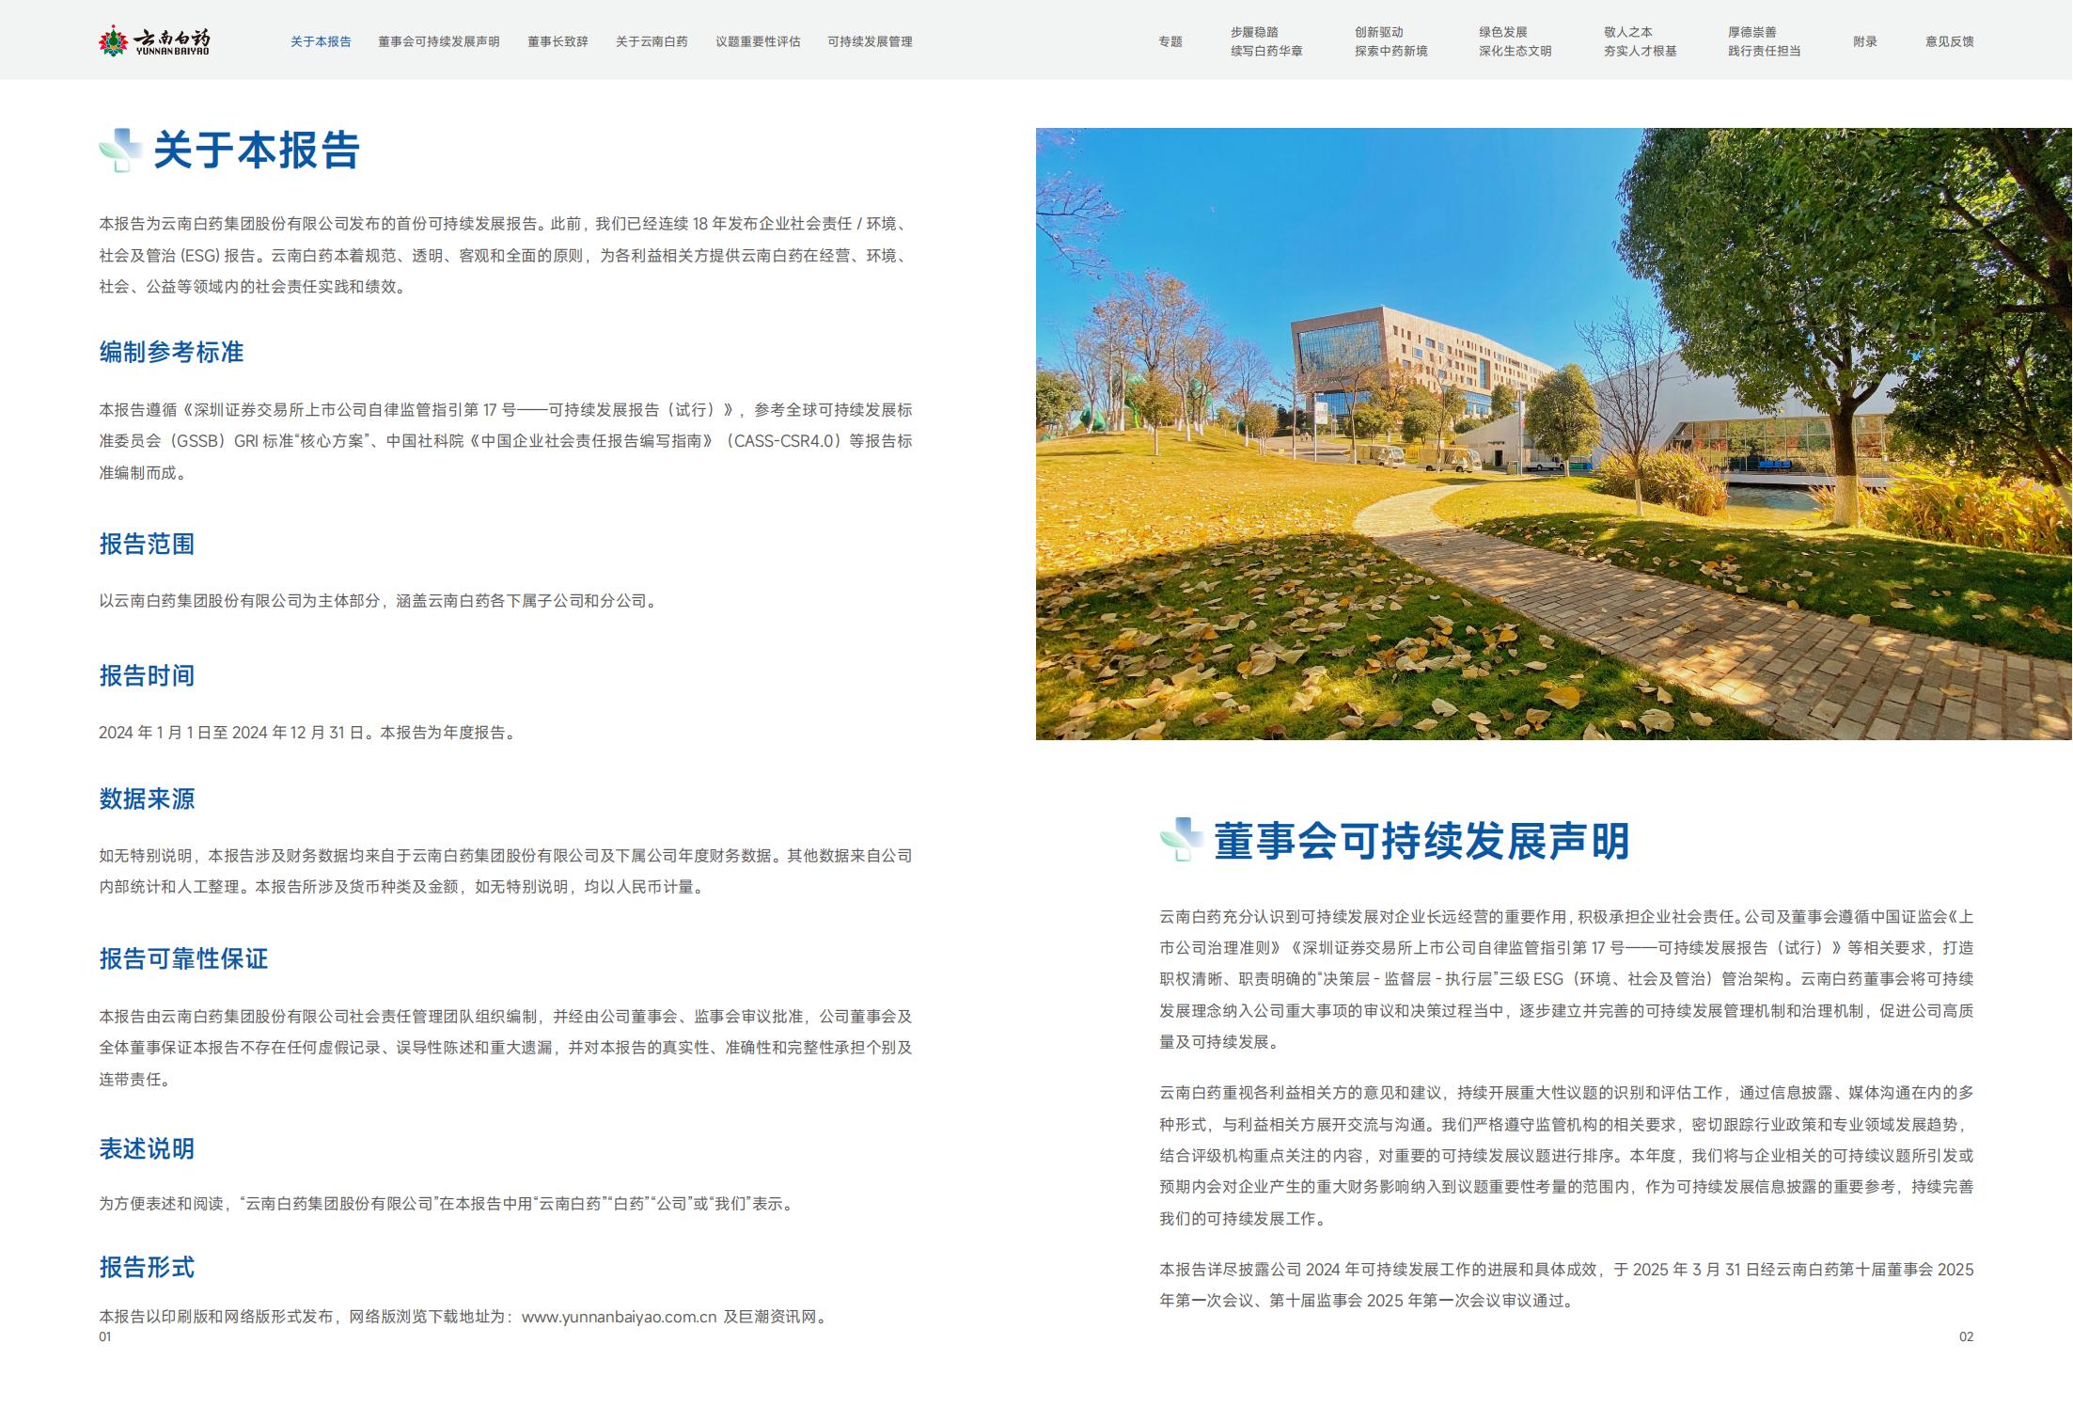Click the 报告形式 subheading

[x=147, y=1267]
